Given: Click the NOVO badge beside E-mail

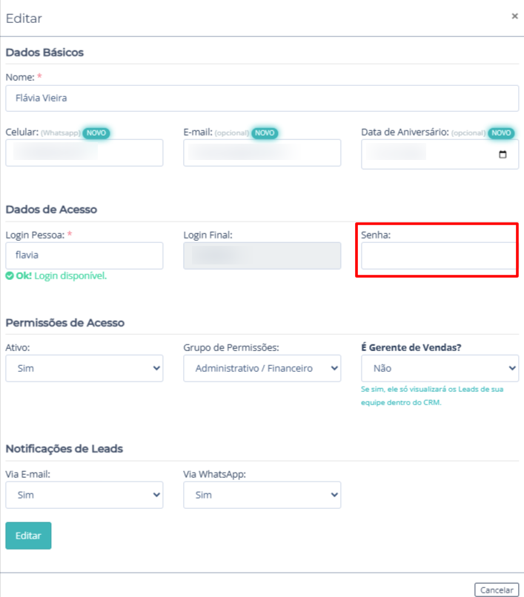Looking at the screenshot, I should pos(265,133).
